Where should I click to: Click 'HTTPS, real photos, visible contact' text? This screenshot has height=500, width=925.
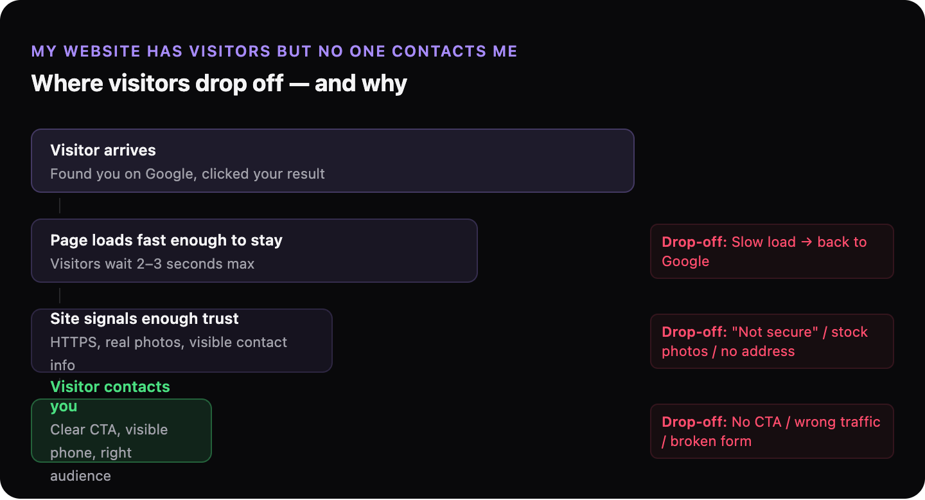pyautogui.click(x=169, y=342)
